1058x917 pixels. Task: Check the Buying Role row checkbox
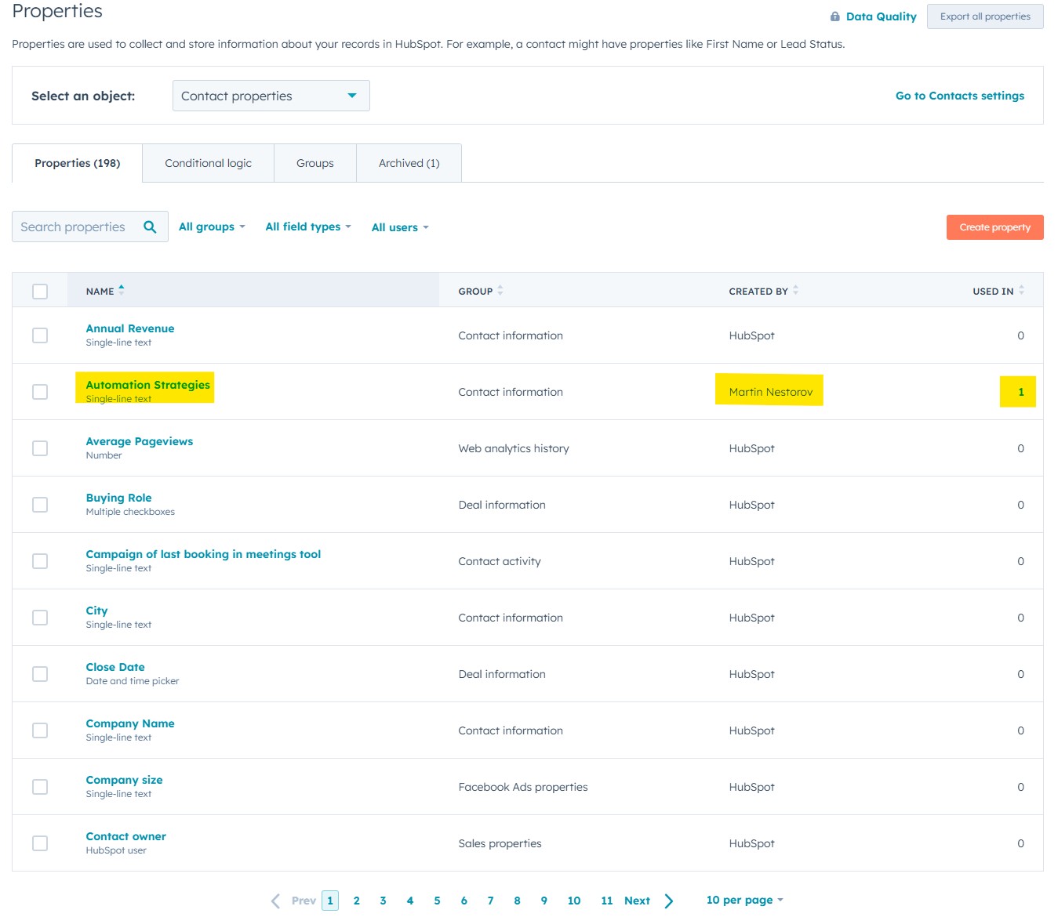coord(40,505)
